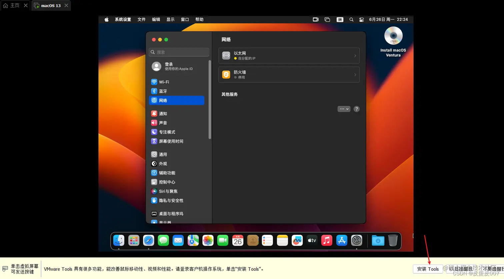Viewport: 504px width, 279px height.
Task: Open 显示 menu
Action: click(170, 20)
